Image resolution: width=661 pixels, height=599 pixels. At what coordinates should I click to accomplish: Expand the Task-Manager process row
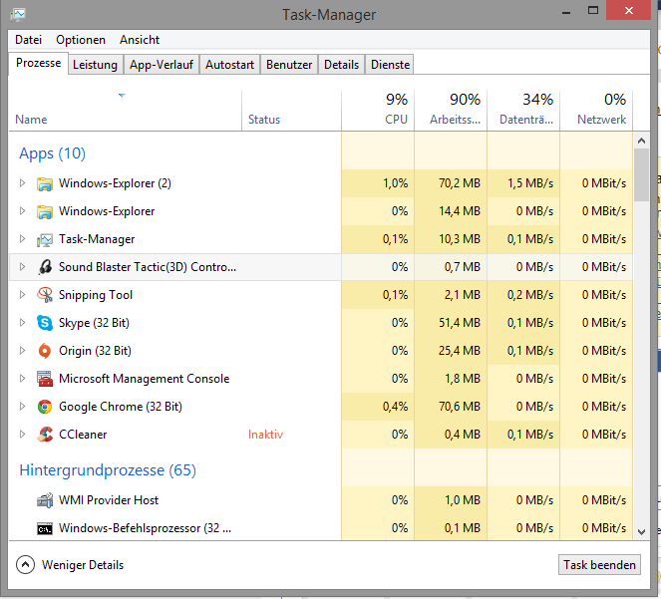coord(22,239)
